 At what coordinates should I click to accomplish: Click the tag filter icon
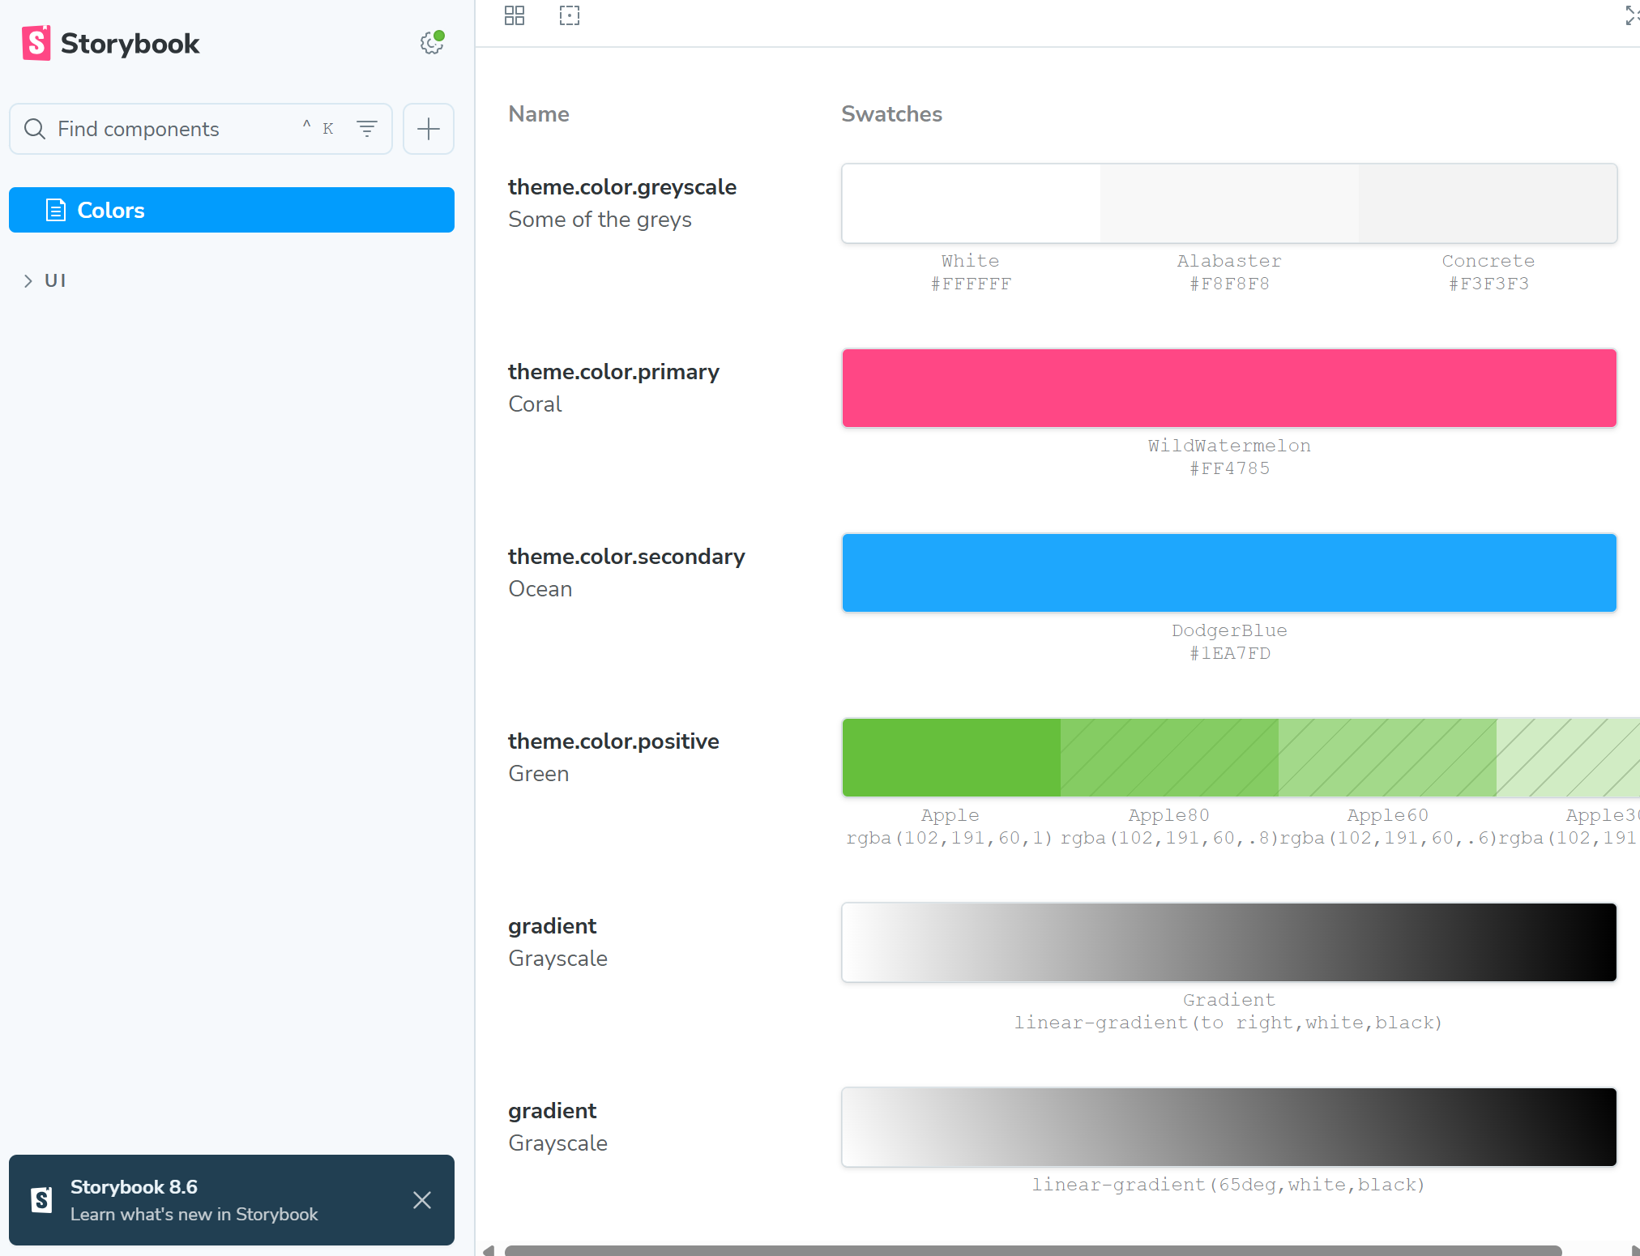point(367,128)
